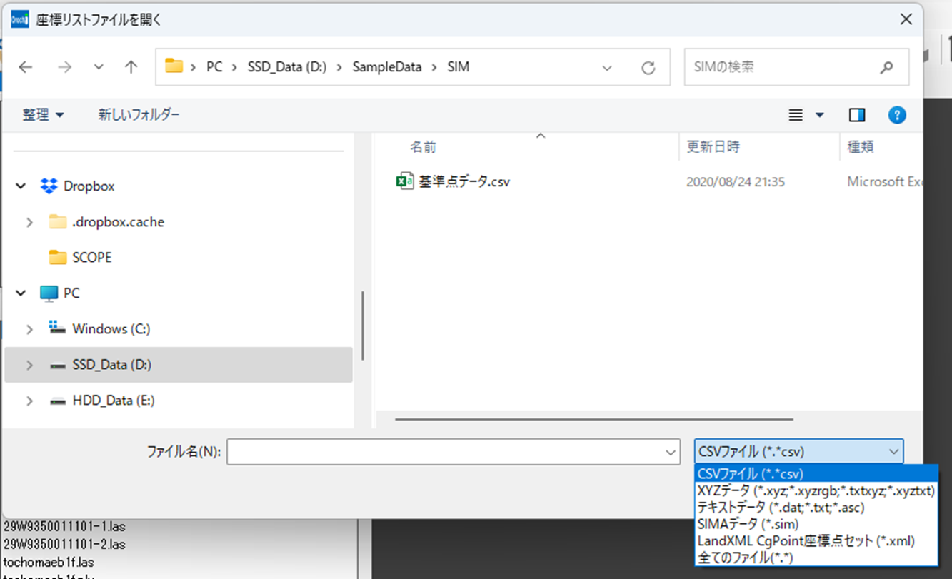The image size is (952, 579).
Task: Go back to the previous folder
Action: (x=26, y=67)
